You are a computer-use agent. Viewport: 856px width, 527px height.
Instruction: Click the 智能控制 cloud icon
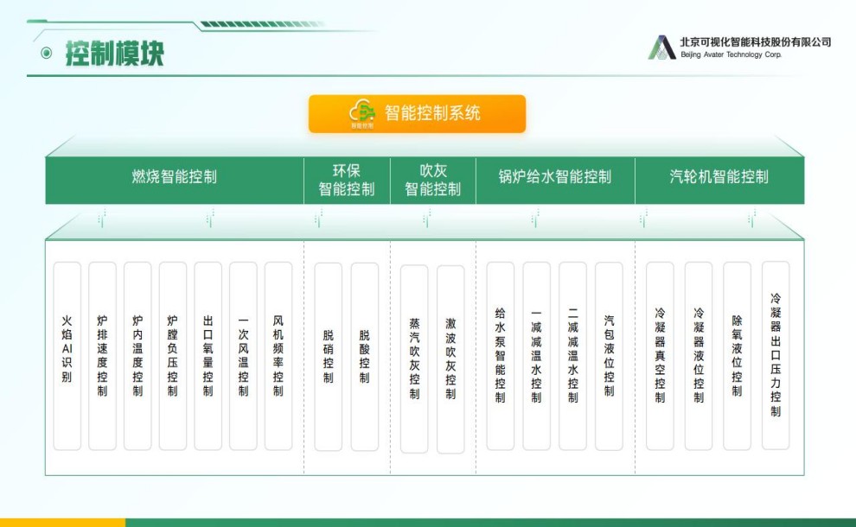tap(362, 112)
